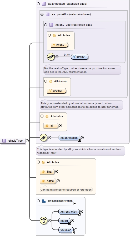Select the name attribute node

[x=48, y=181]
